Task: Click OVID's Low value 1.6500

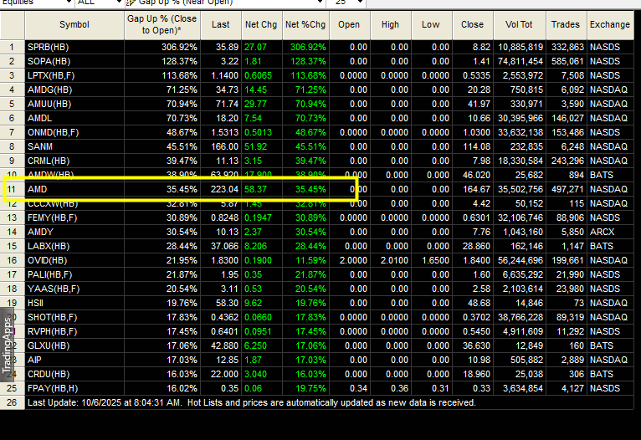Action: tap(432, 260)
